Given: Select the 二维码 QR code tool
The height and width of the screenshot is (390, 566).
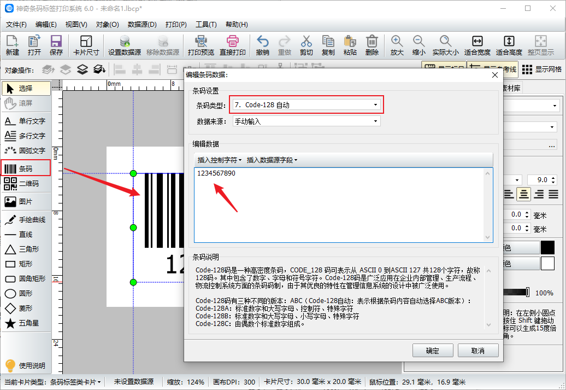Looking at the screenshot, I should (26, 184).
